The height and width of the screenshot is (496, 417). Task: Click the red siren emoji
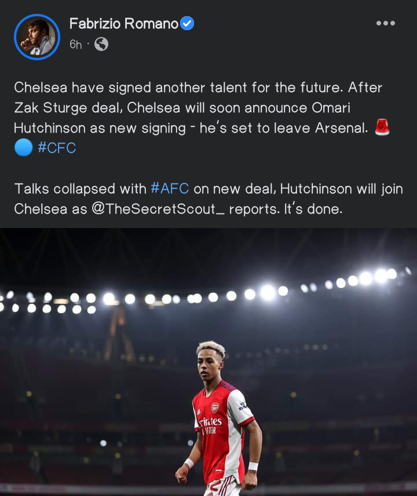pyautogui.click(x=382, y=127)
